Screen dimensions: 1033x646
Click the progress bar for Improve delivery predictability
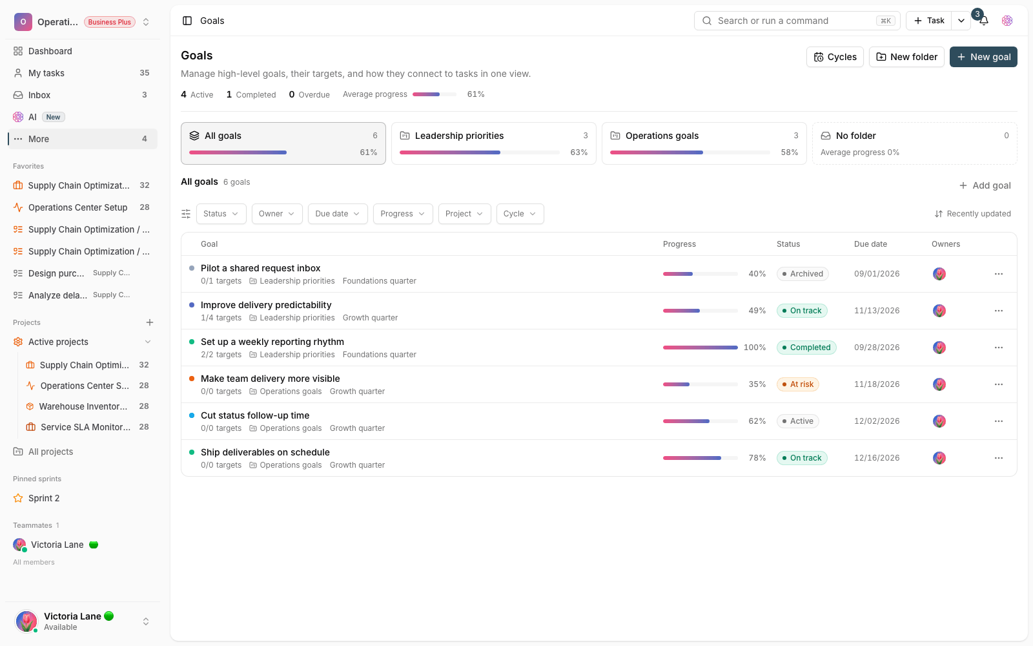tap(701, 311)
